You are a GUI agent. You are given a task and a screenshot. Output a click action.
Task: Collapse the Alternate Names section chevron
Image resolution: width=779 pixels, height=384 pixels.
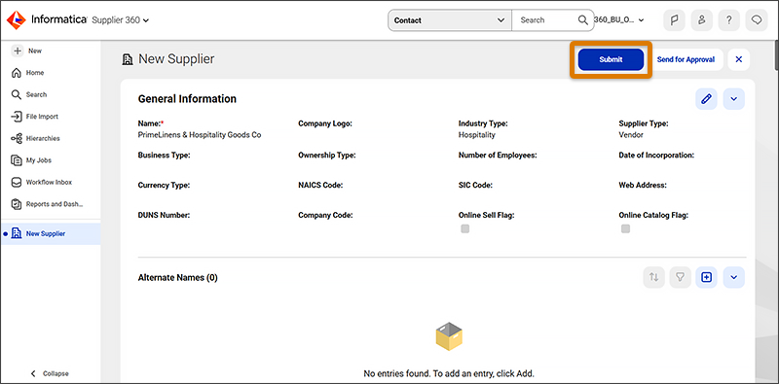point(734,277)
